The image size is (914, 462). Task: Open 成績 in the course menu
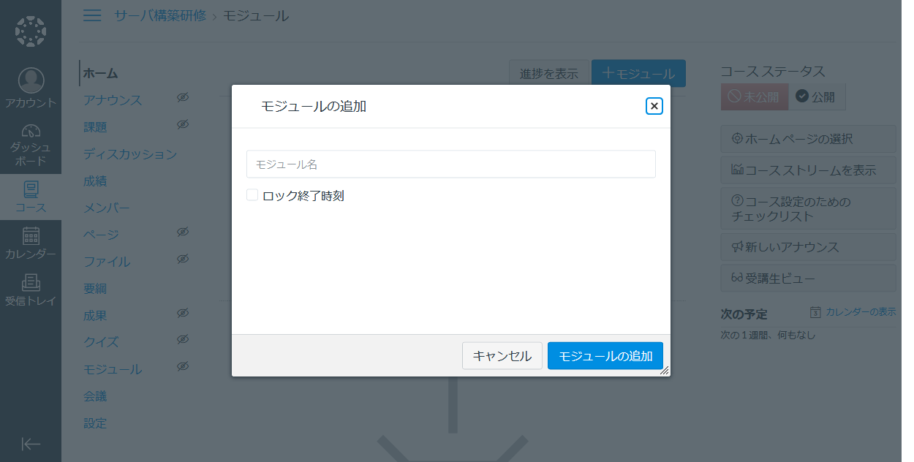(x=95, y=181)
